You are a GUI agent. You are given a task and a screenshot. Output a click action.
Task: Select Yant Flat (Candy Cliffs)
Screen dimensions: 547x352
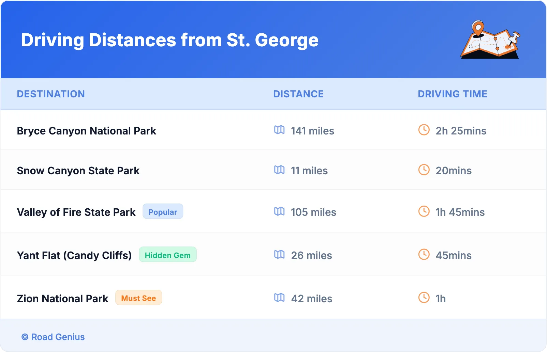(74, 256)
